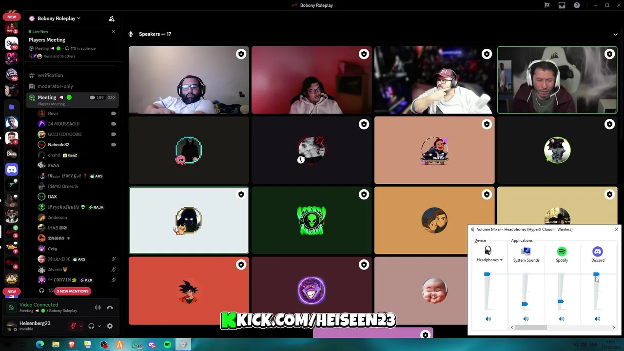Dismiss the Live Now Players Meeting banner
Viewport: 624px width, 351px height.
click(114, 32)
